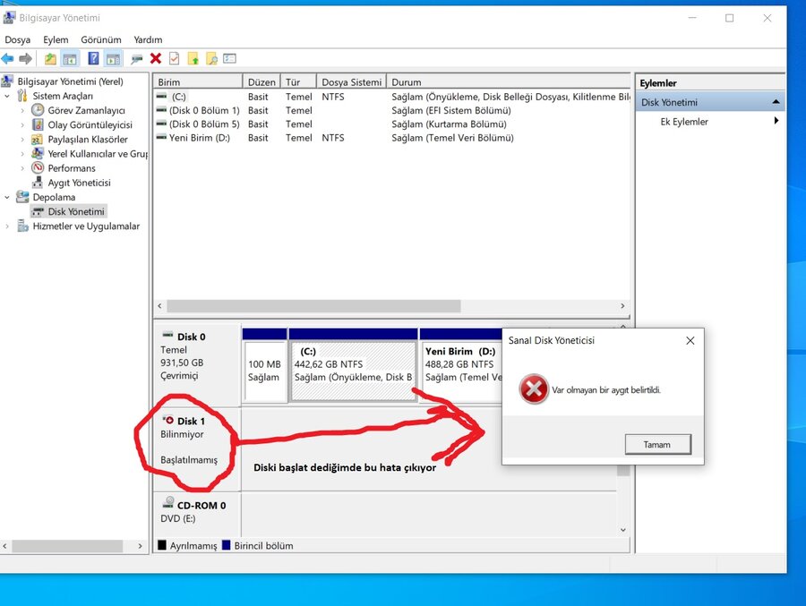The width and height of the screenshot is (806, 606).
Task: Select the Yeni Birim (D:) volume row
Action: point(391,138)
